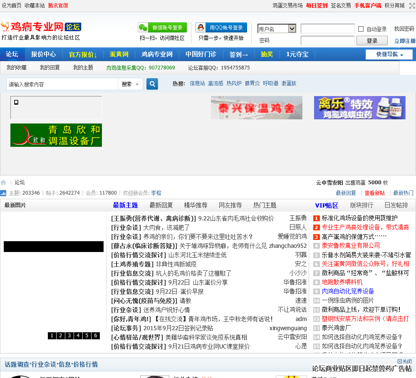Open 报价中心 in navigation bar

[43, 54]
